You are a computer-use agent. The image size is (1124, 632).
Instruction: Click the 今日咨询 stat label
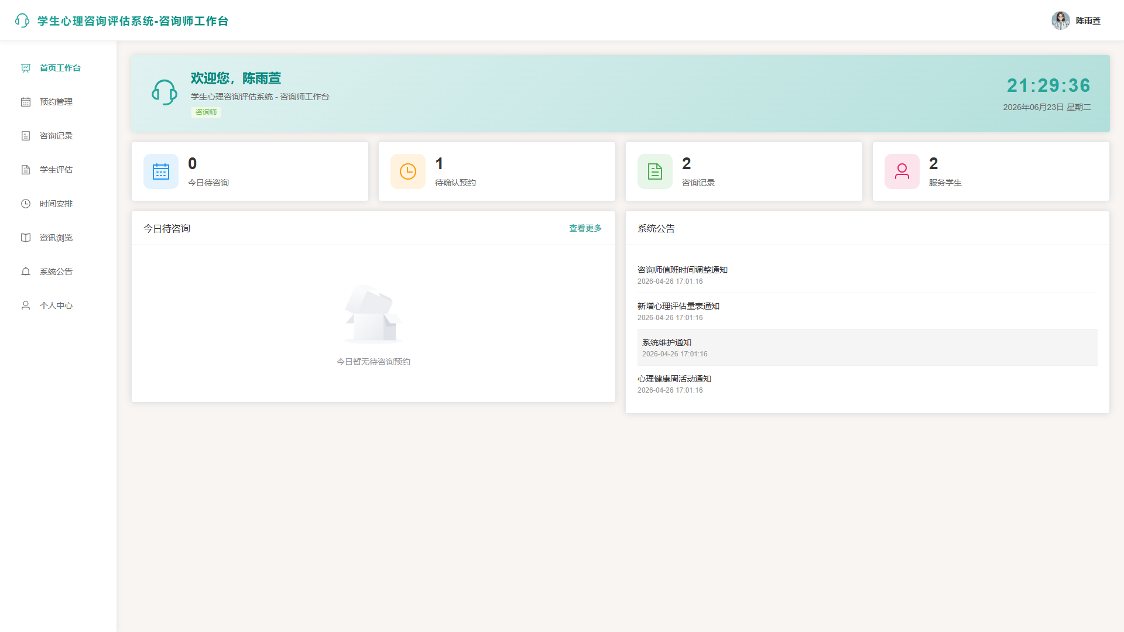208,183
